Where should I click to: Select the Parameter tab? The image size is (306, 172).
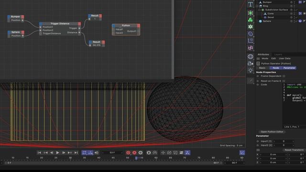[x=289, y=68]
